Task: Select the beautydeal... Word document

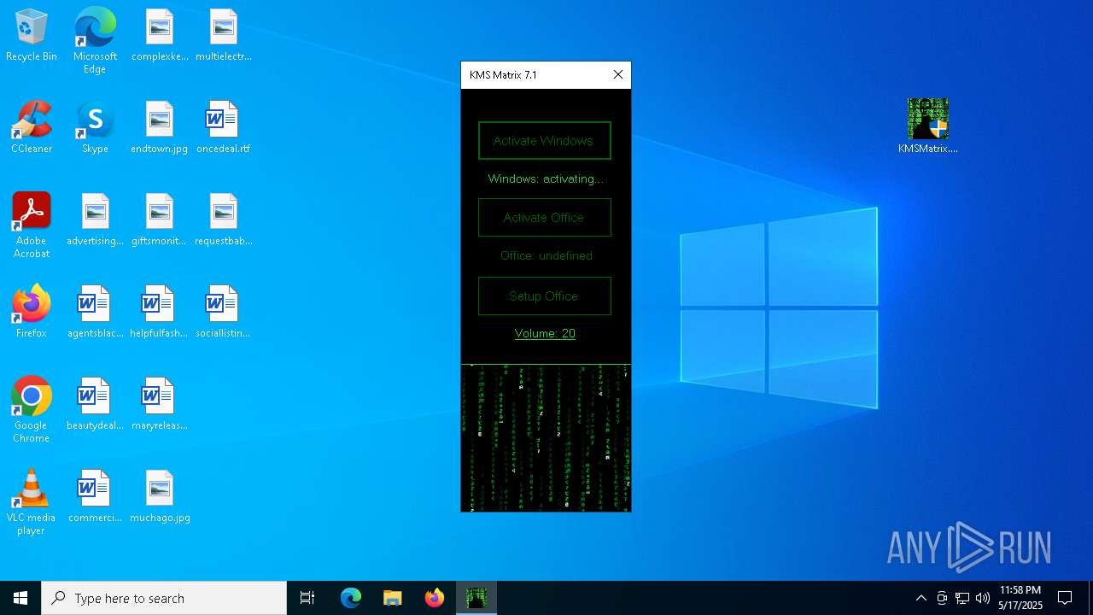Action: tap(95, 404)
